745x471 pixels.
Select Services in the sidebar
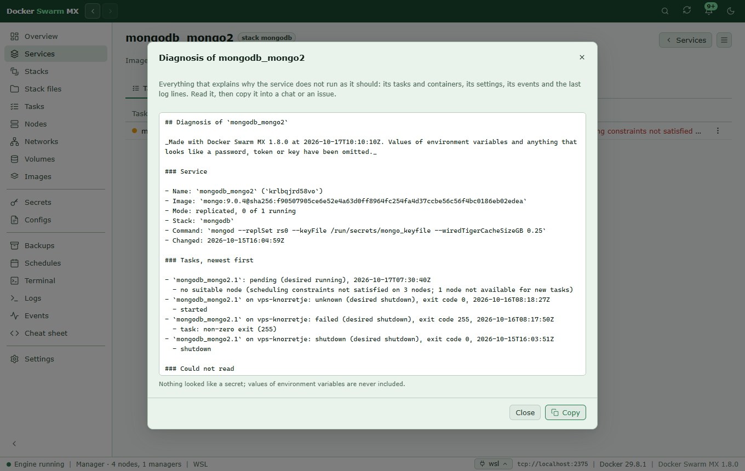56,54
